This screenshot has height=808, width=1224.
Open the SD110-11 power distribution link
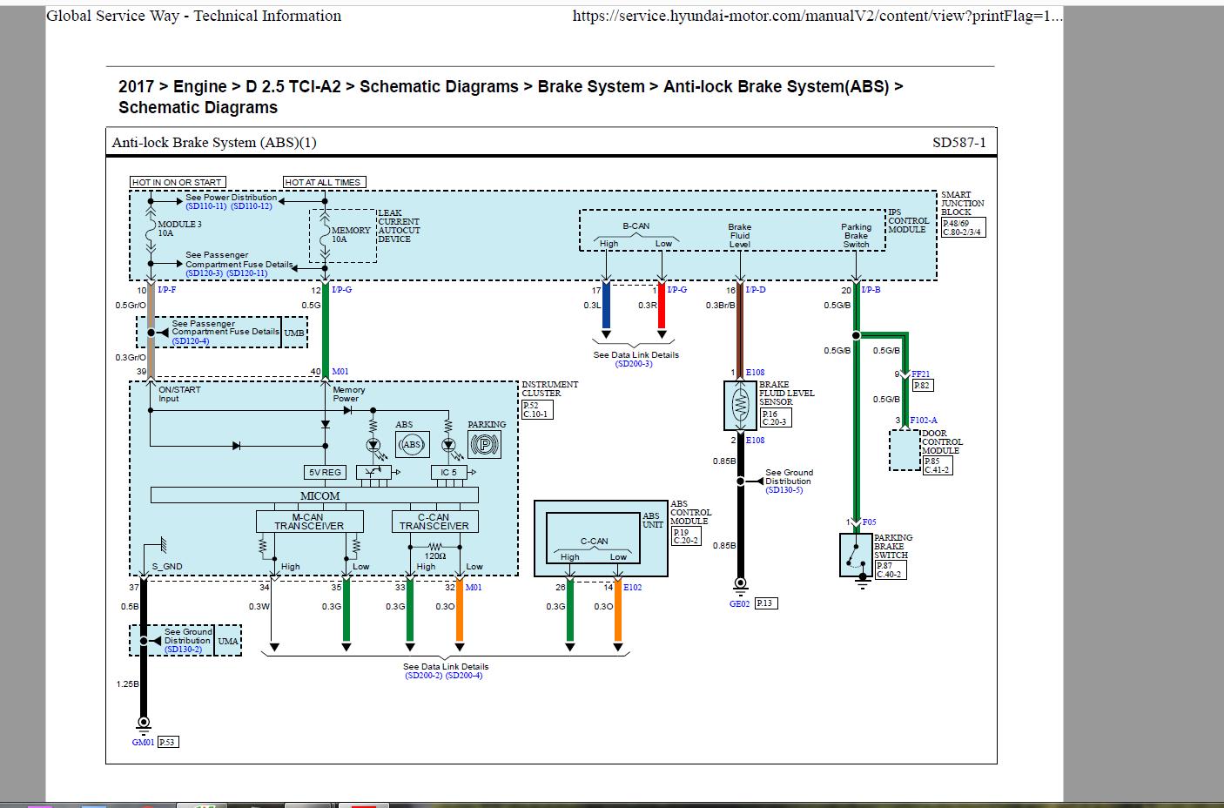point(205,206)
